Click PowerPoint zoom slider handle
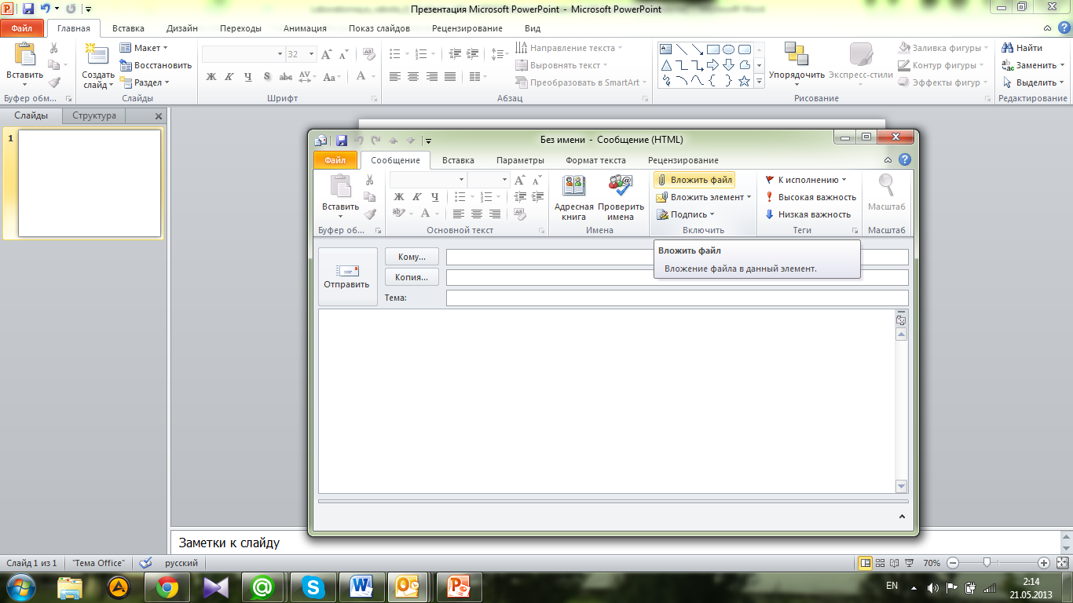This screenshot has width=1073, height=603. pyautogui.click(x=987, y=563)
